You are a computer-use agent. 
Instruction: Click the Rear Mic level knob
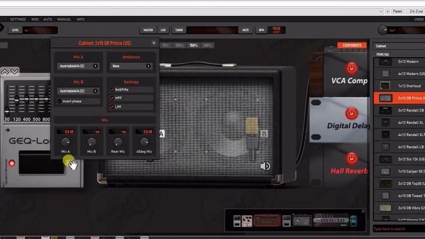pos(118,142)
